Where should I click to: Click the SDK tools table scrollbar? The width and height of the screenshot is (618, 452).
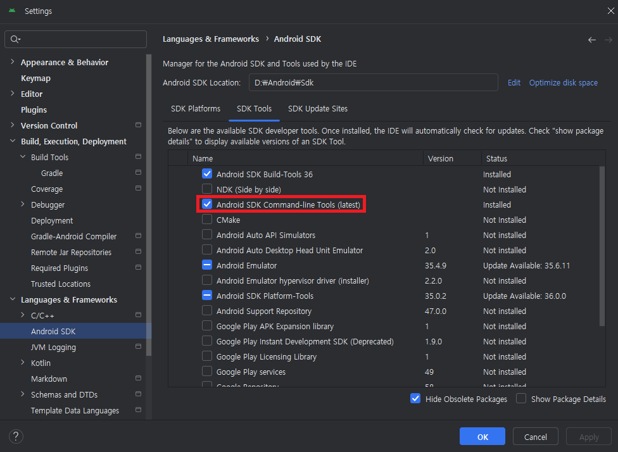(602, 246)
